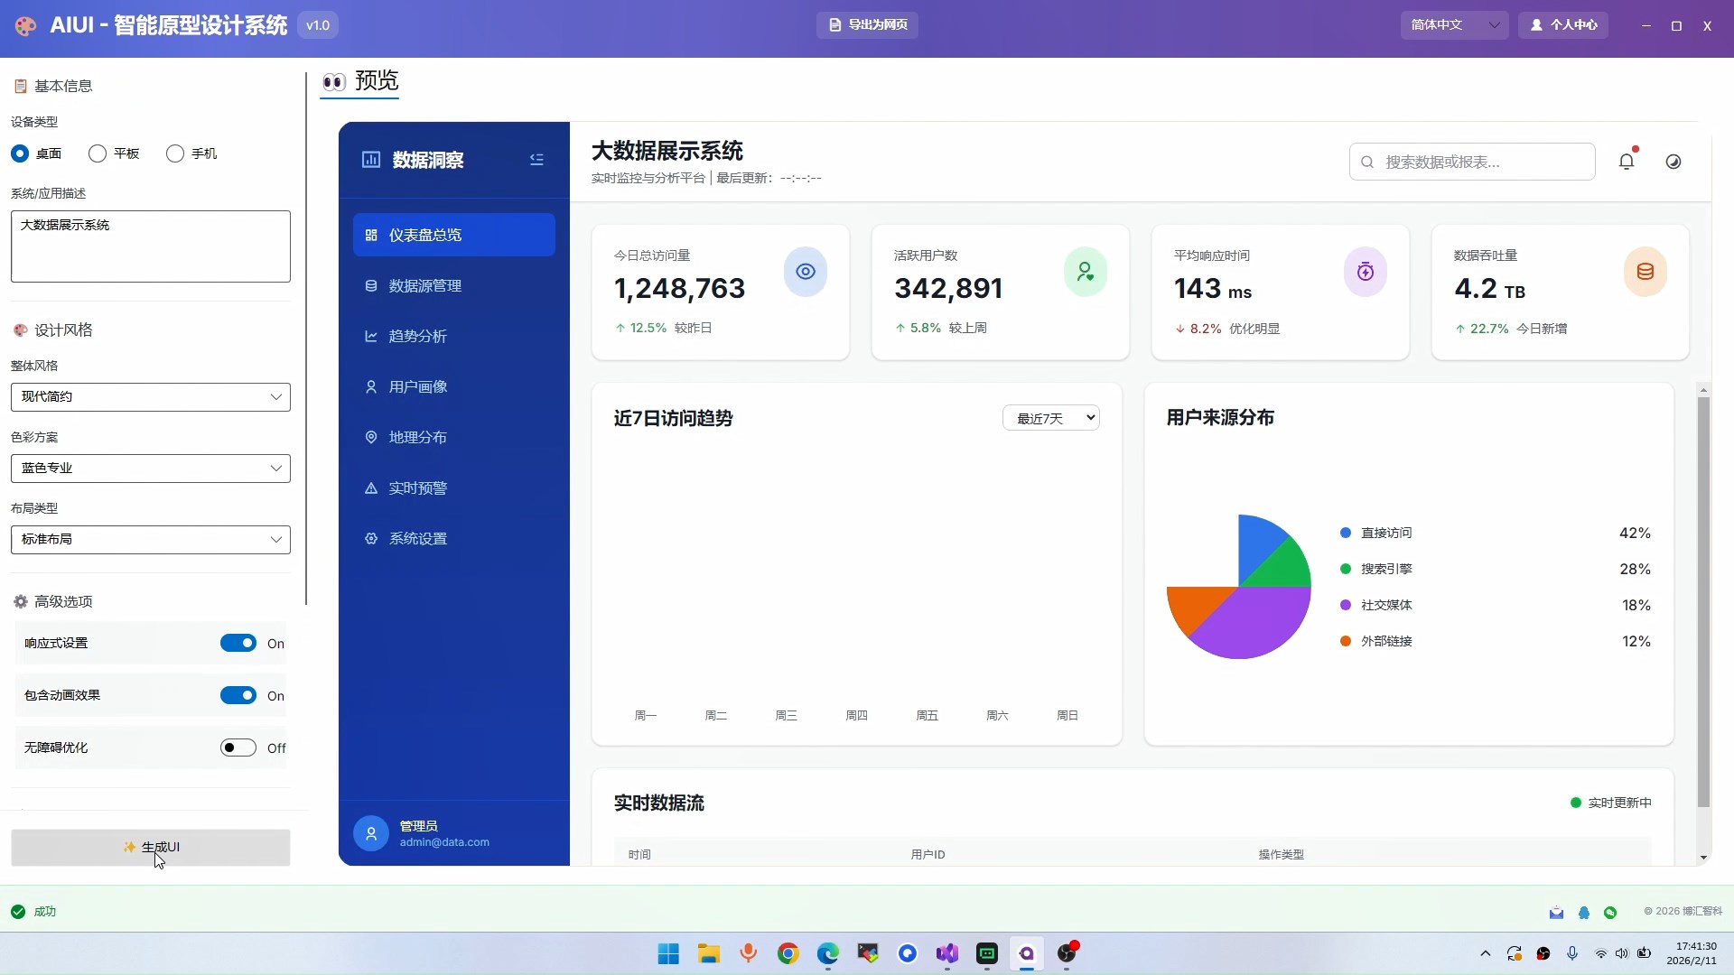This screenshot has height=975, width=1734.
Task: Click the 导出为网页 button
Action: click(868, 24)
